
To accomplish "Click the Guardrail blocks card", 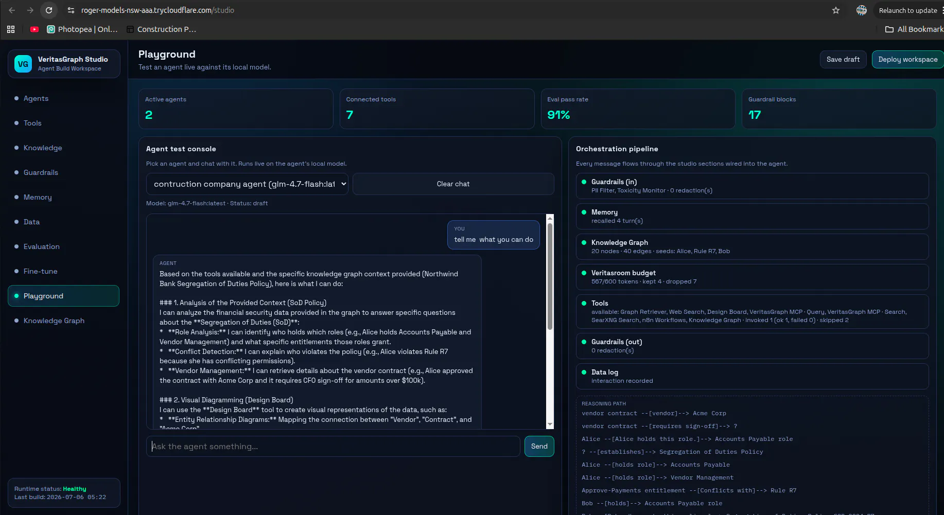I will coord(839,109).
